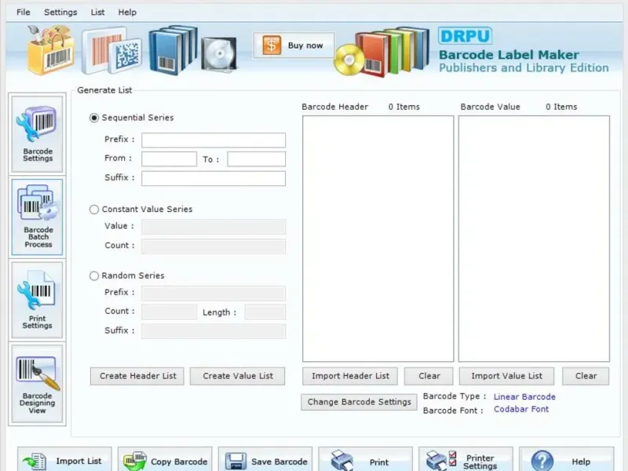The height and width of the screenshot is (471, 628).
Task: Click the linear and 2D barcode cards icon
Action: pyautogui.click(x=111, y=50)
